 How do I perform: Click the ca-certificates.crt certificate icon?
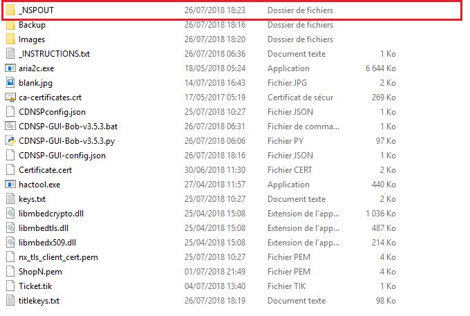(10, 97)
